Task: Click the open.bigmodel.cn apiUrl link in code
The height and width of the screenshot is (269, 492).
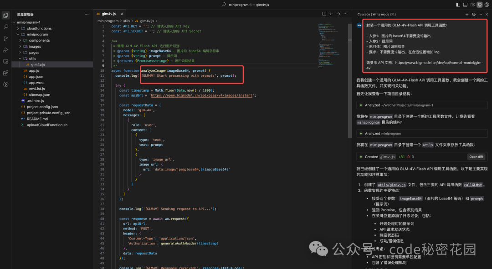Action: click(201, 95)
